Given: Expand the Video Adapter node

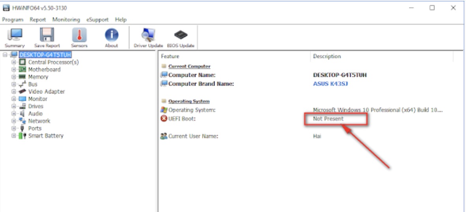Looking at the screenshot, I should pos(14,91).
